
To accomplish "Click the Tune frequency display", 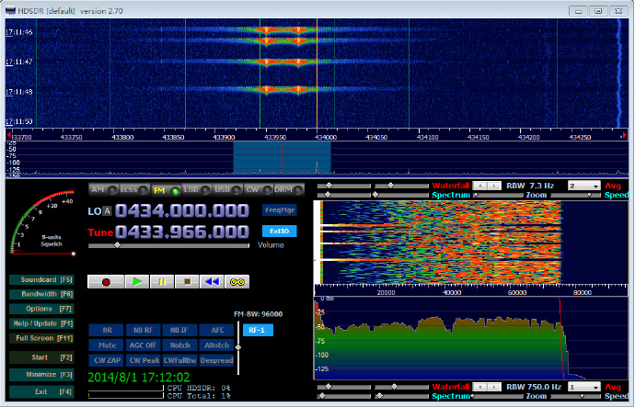I will tap(181, 232).
